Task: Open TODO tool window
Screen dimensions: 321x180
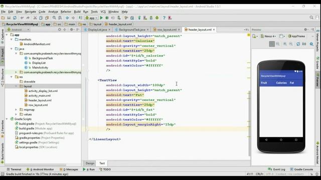Action: tap(105, 169)
